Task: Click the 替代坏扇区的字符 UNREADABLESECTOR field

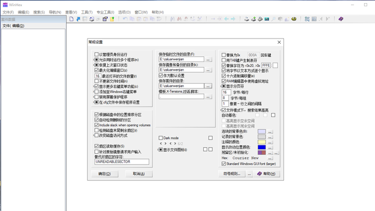Action: 122,162
